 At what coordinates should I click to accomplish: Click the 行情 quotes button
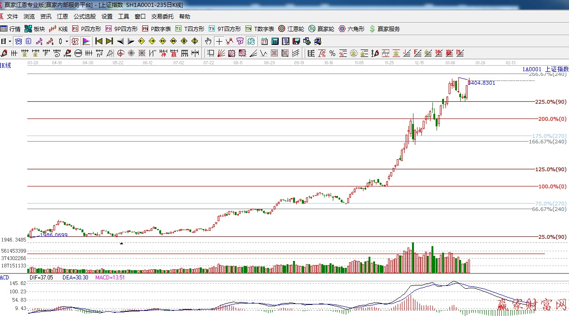click(x=11, y=29)
